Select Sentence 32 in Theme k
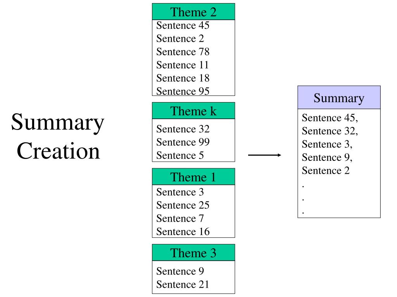 coord(183,129)
